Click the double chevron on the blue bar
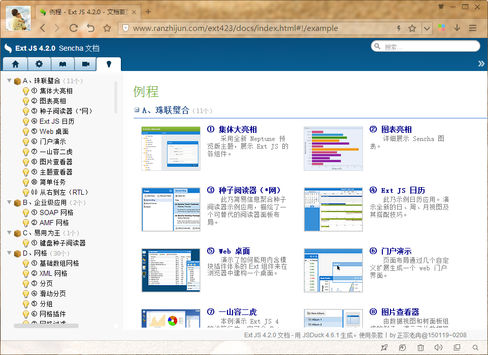The height and width of the screenshot is (355, 488). (481, 64)
